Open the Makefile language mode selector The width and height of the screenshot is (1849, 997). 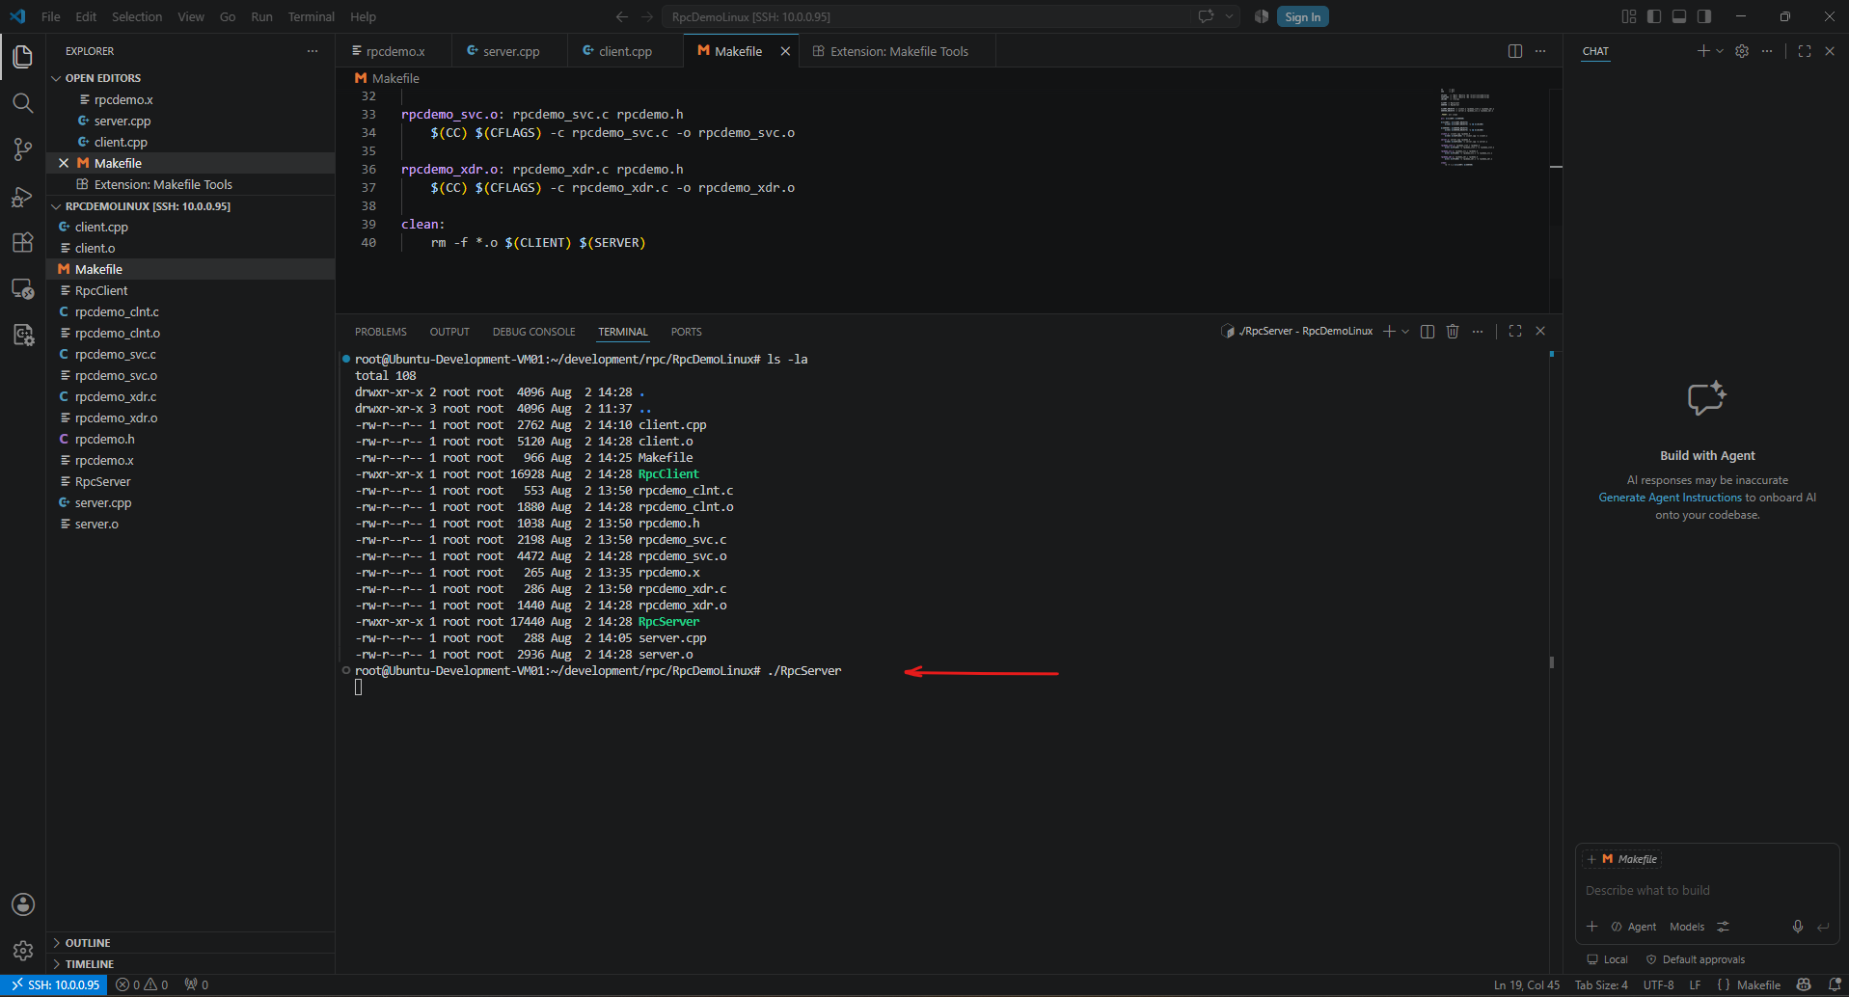[1758, 984]
